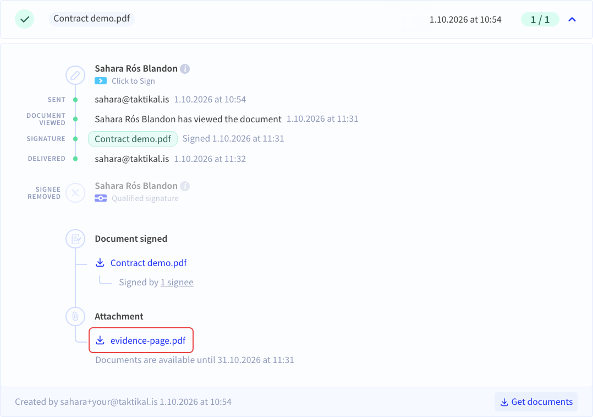Click 'Documents are available until 31.10.2026' text
Screen dimensions: 593x417
[195, 360]
